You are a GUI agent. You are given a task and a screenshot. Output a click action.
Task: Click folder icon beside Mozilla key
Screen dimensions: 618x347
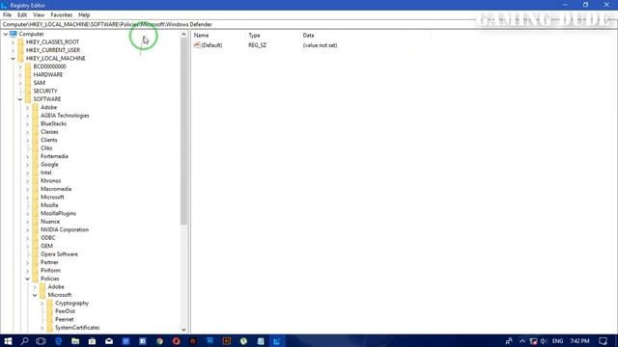[x=36, y=205]
